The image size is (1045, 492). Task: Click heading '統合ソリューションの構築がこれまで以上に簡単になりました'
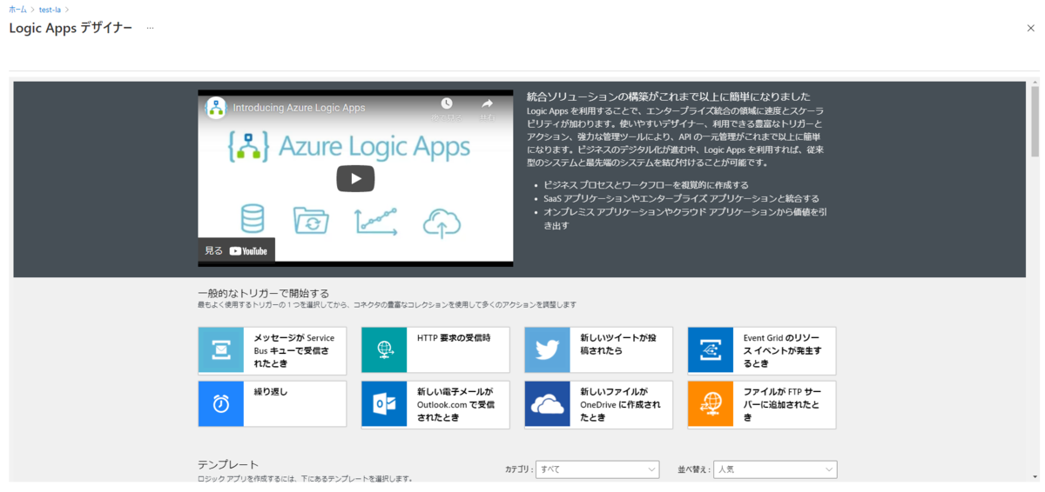(x=669, y=96)
